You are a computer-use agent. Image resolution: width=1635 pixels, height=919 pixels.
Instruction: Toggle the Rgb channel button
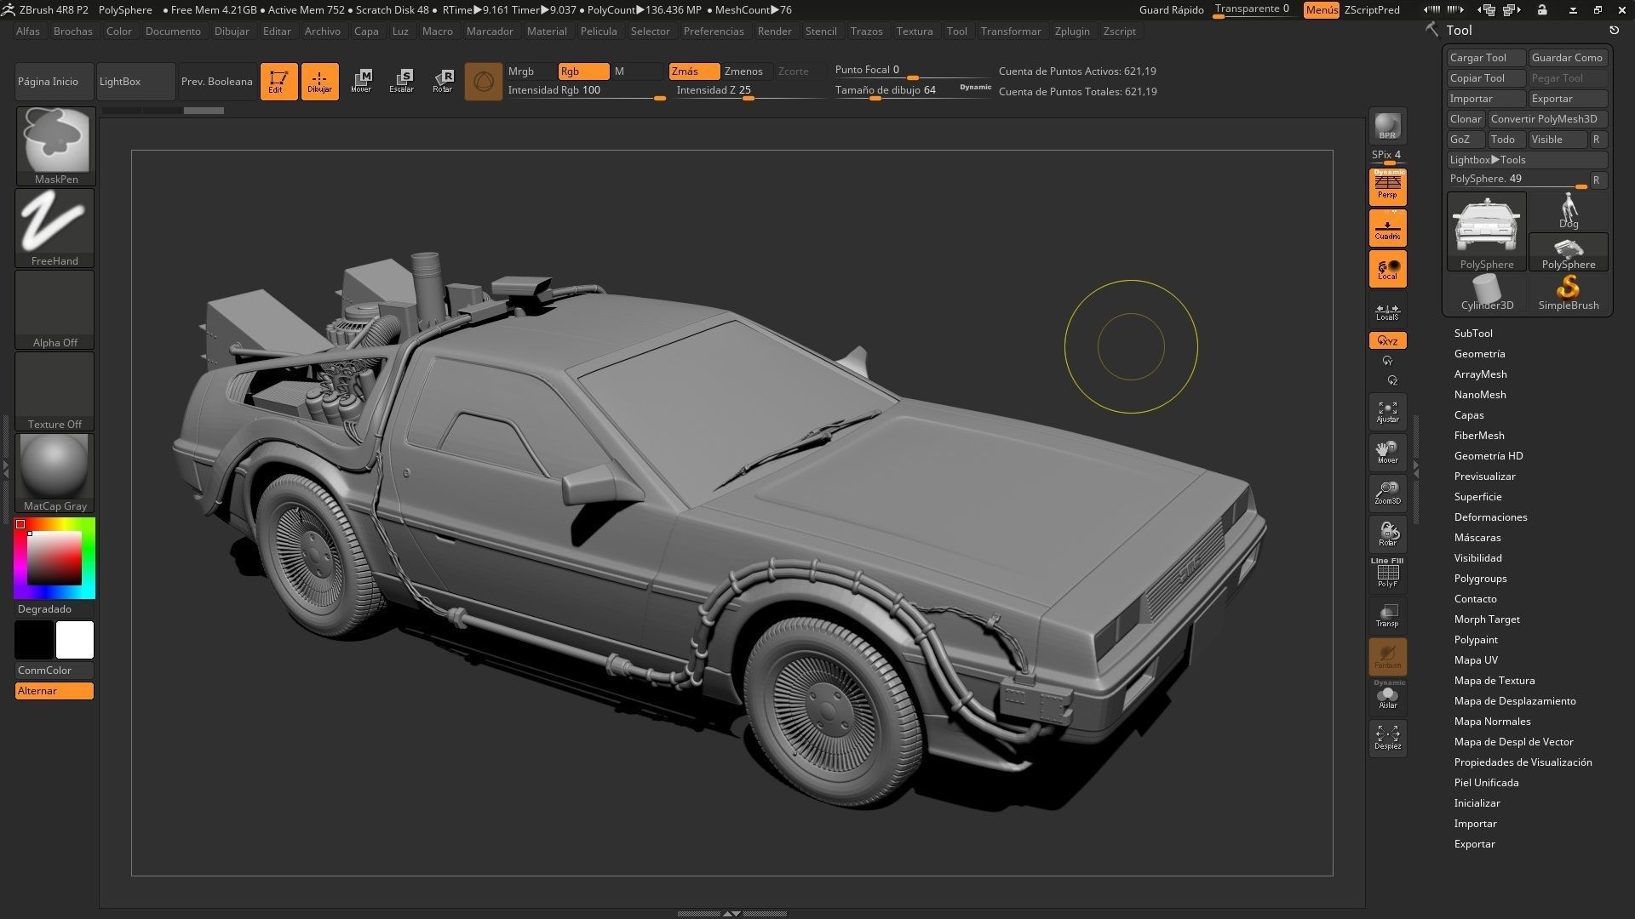point(583,71)
